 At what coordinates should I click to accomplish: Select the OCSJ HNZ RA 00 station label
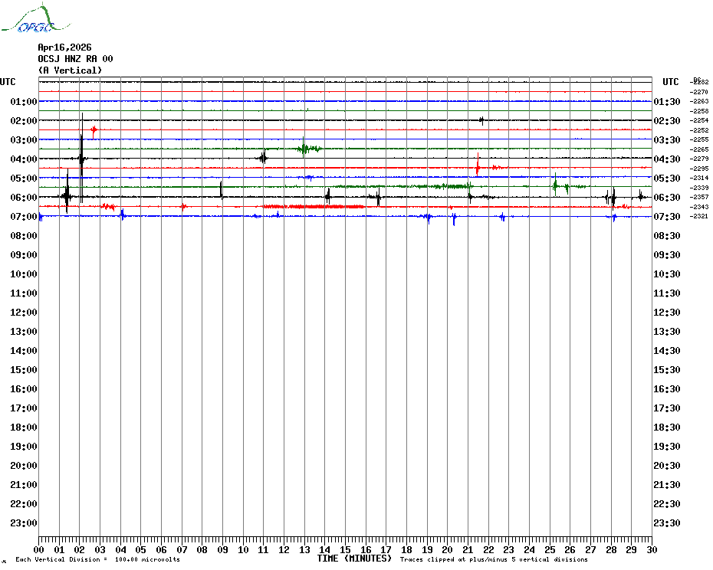tap(75, 59)
